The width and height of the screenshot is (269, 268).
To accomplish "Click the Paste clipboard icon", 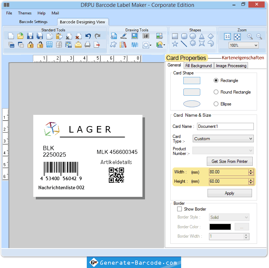I will tap(59, 36).
